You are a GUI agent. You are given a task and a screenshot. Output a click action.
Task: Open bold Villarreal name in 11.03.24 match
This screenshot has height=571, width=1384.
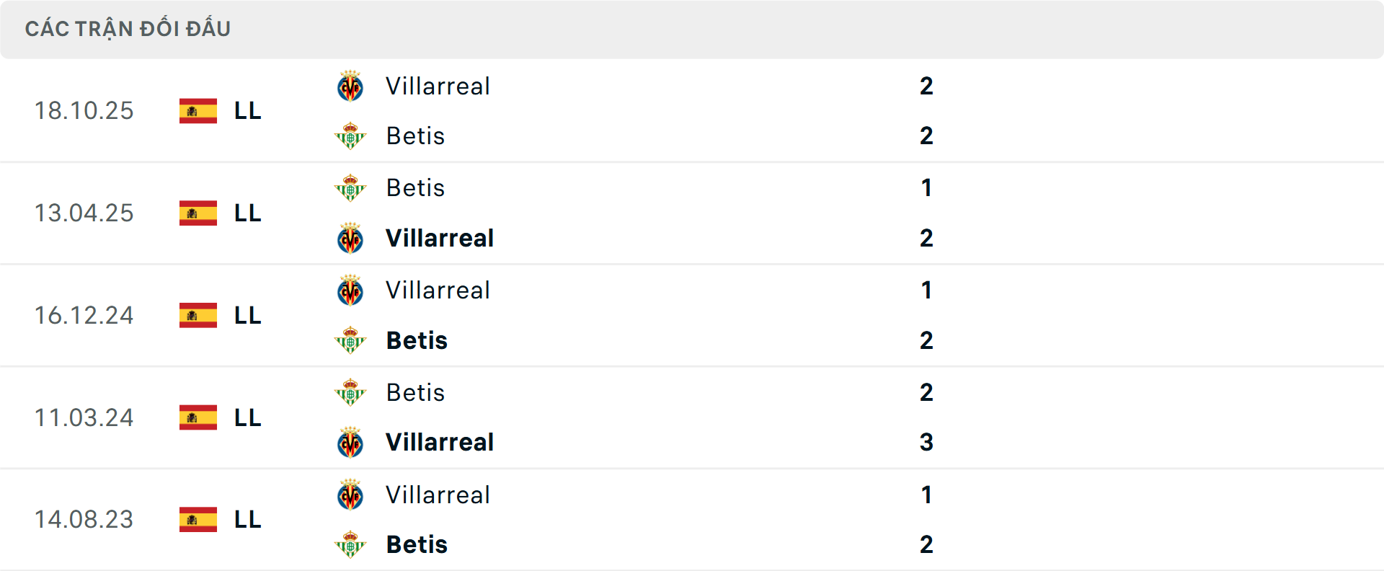440,442
